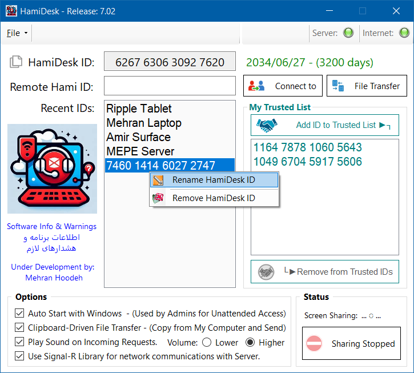Screen dimensions: 414x373
Task: Click the File Transfer icon
Action: coord(338,86)
